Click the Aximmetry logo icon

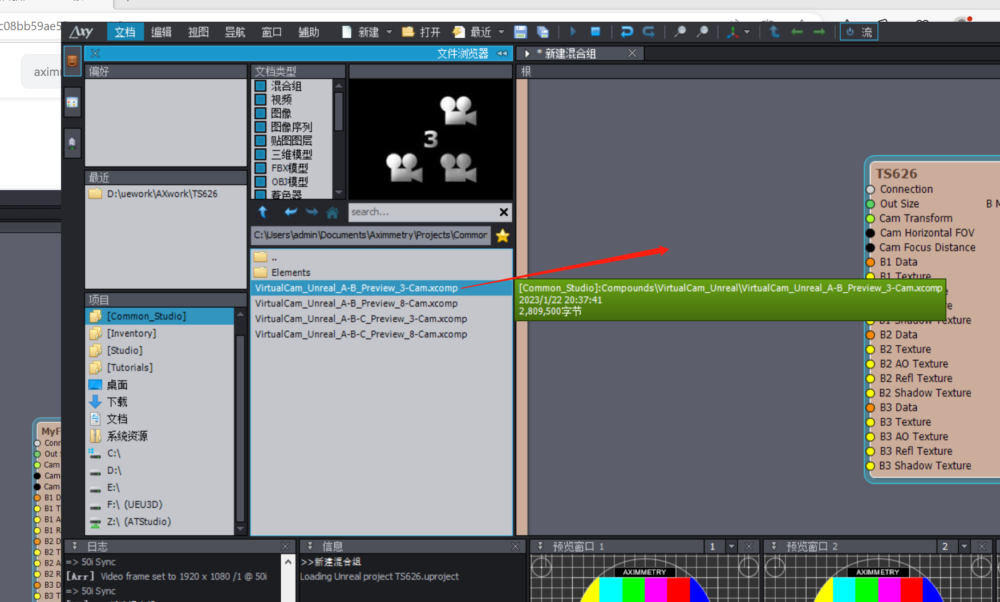click(x=81, y=32)
